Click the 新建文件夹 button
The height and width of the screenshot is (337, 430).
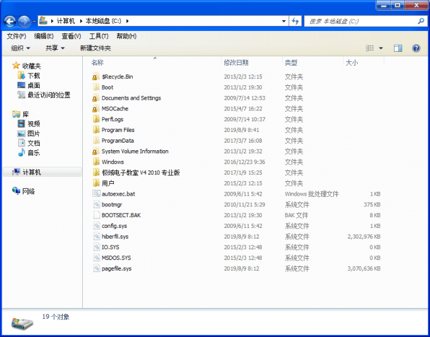click(95, 48)
